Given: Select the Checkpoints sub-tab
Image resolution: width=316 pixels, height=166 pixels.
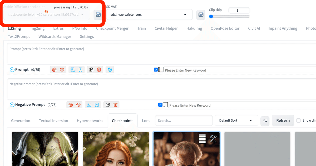Looking at the screenshot, I should coord(123,121).
